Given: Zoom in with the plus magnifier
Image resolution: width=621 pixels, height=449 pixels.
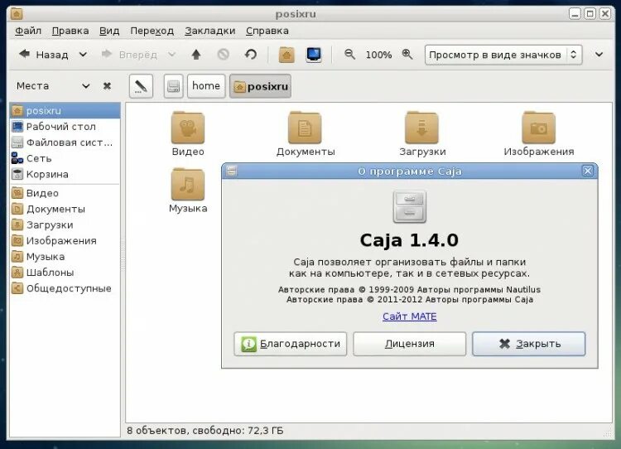Looking at the screenshot, I should click(x=407, y=55).
